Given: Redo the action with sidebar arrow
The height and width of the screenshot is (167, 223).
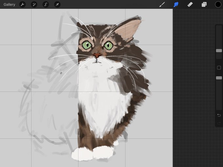Looking at the screenshot, I should click(219, 123).
